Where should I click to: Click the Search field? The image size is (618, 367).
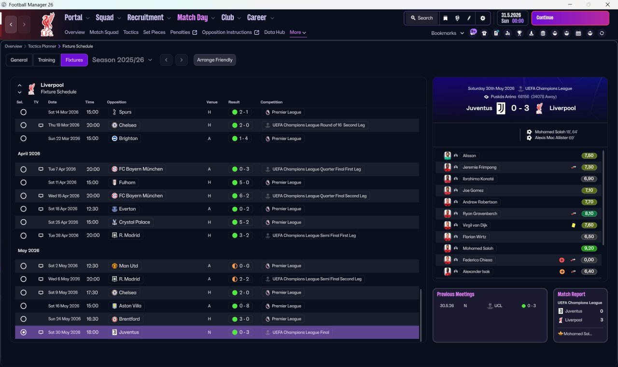421,18
